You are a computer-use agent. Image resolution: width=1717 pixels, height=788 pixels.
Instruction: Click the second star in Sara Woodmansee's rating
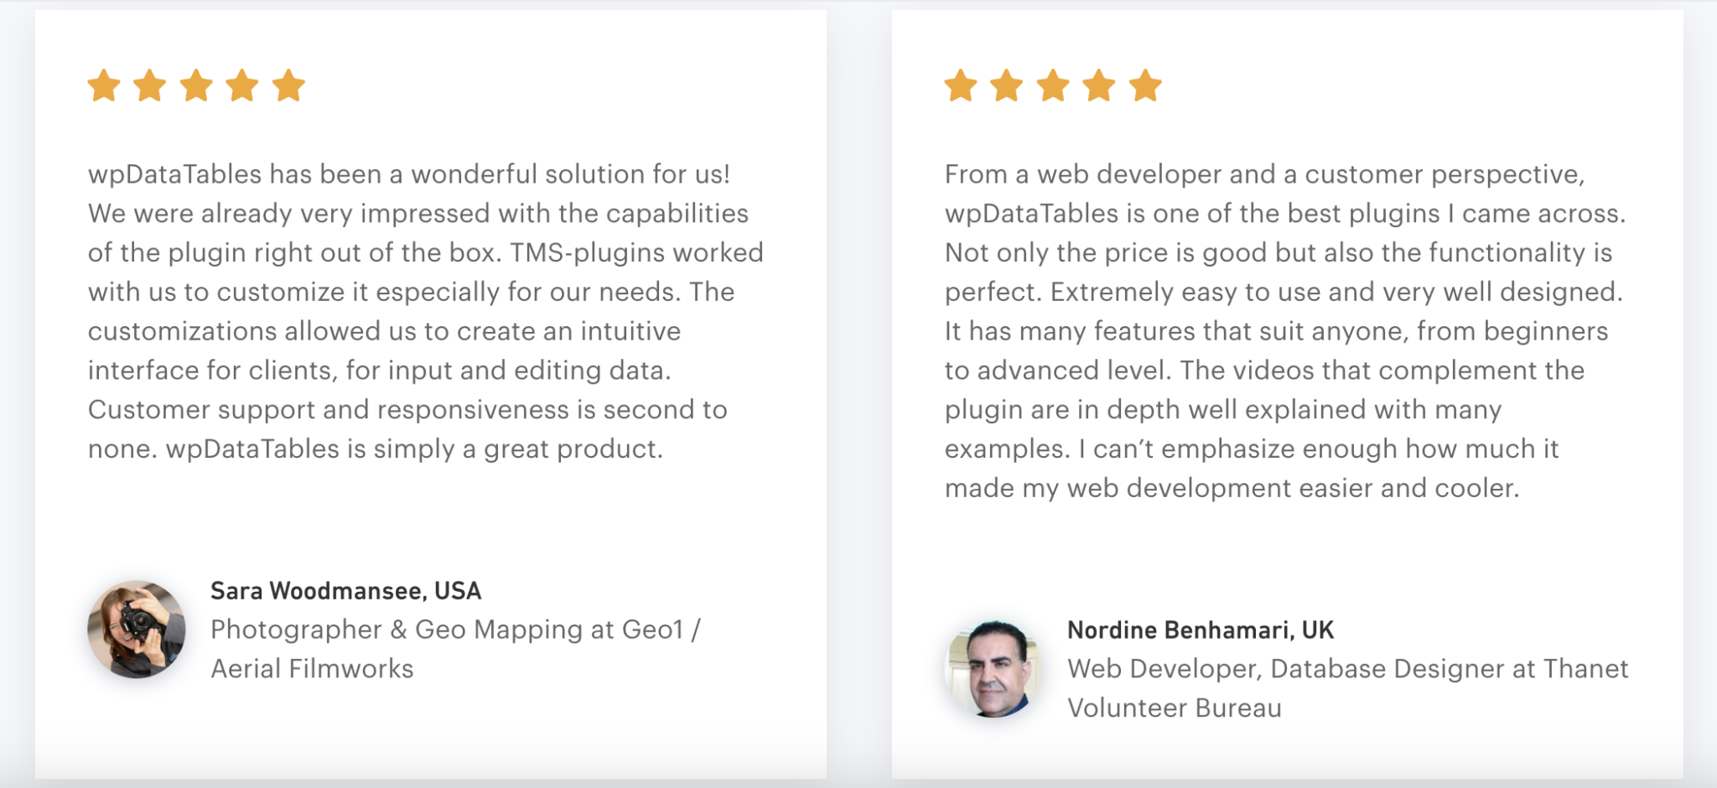pos(150,86)
